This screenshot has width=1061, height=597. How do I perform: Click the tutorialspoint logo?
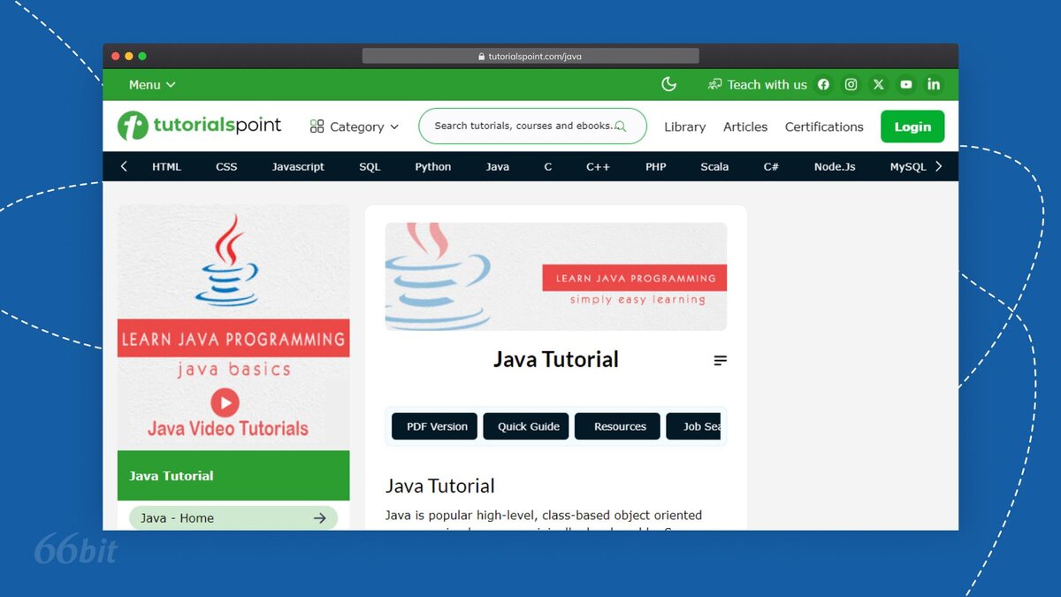200,126
